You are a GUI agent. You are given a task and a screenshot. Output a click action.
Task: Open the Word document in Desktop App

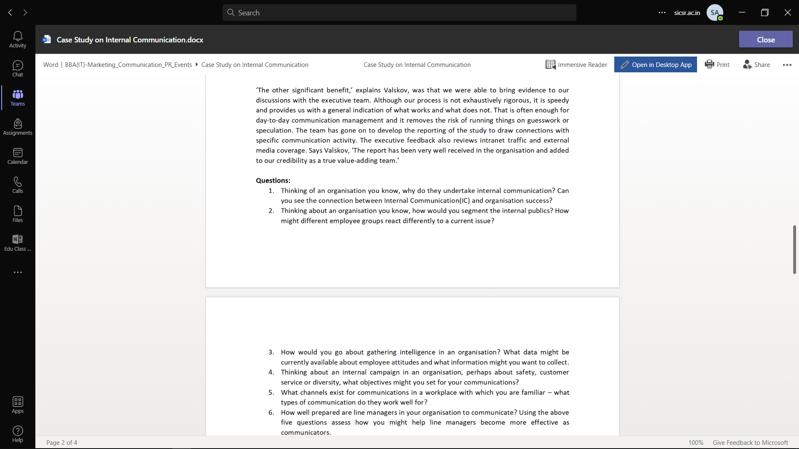pyautogui.click(x=655, y=64)
